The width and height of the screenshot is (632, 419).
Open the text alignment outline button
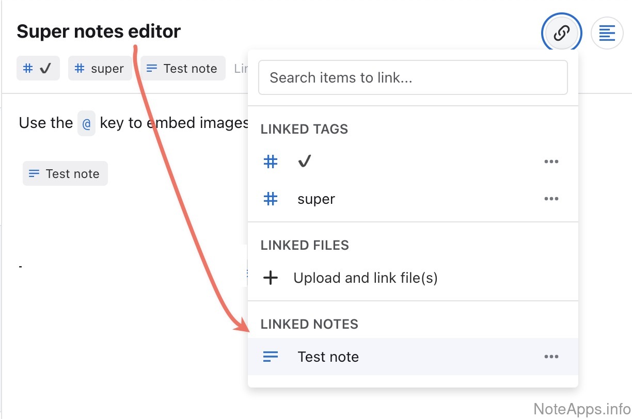(607, 34)
